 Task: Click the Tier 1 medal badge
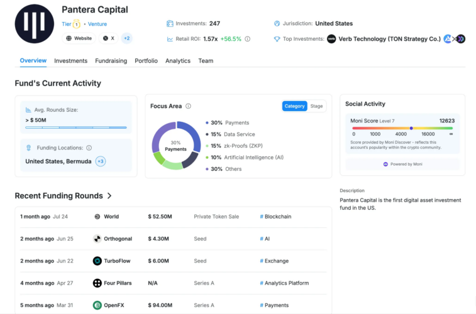pos(77,24)
